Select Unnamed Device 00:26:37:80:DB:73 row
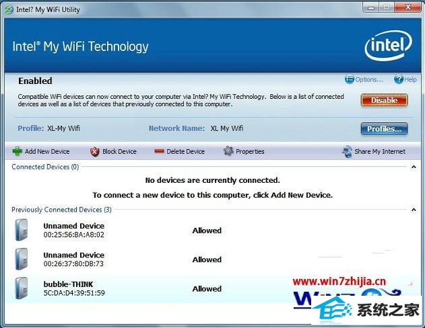 click(212, 259)
